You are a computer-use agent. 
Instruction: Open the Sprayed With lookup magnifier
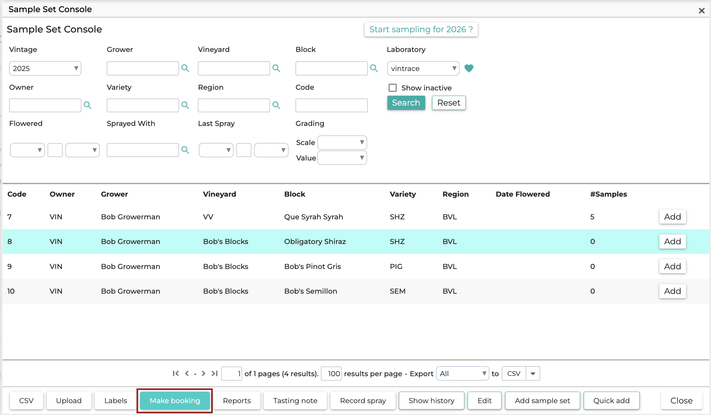[x=185, y=150]
